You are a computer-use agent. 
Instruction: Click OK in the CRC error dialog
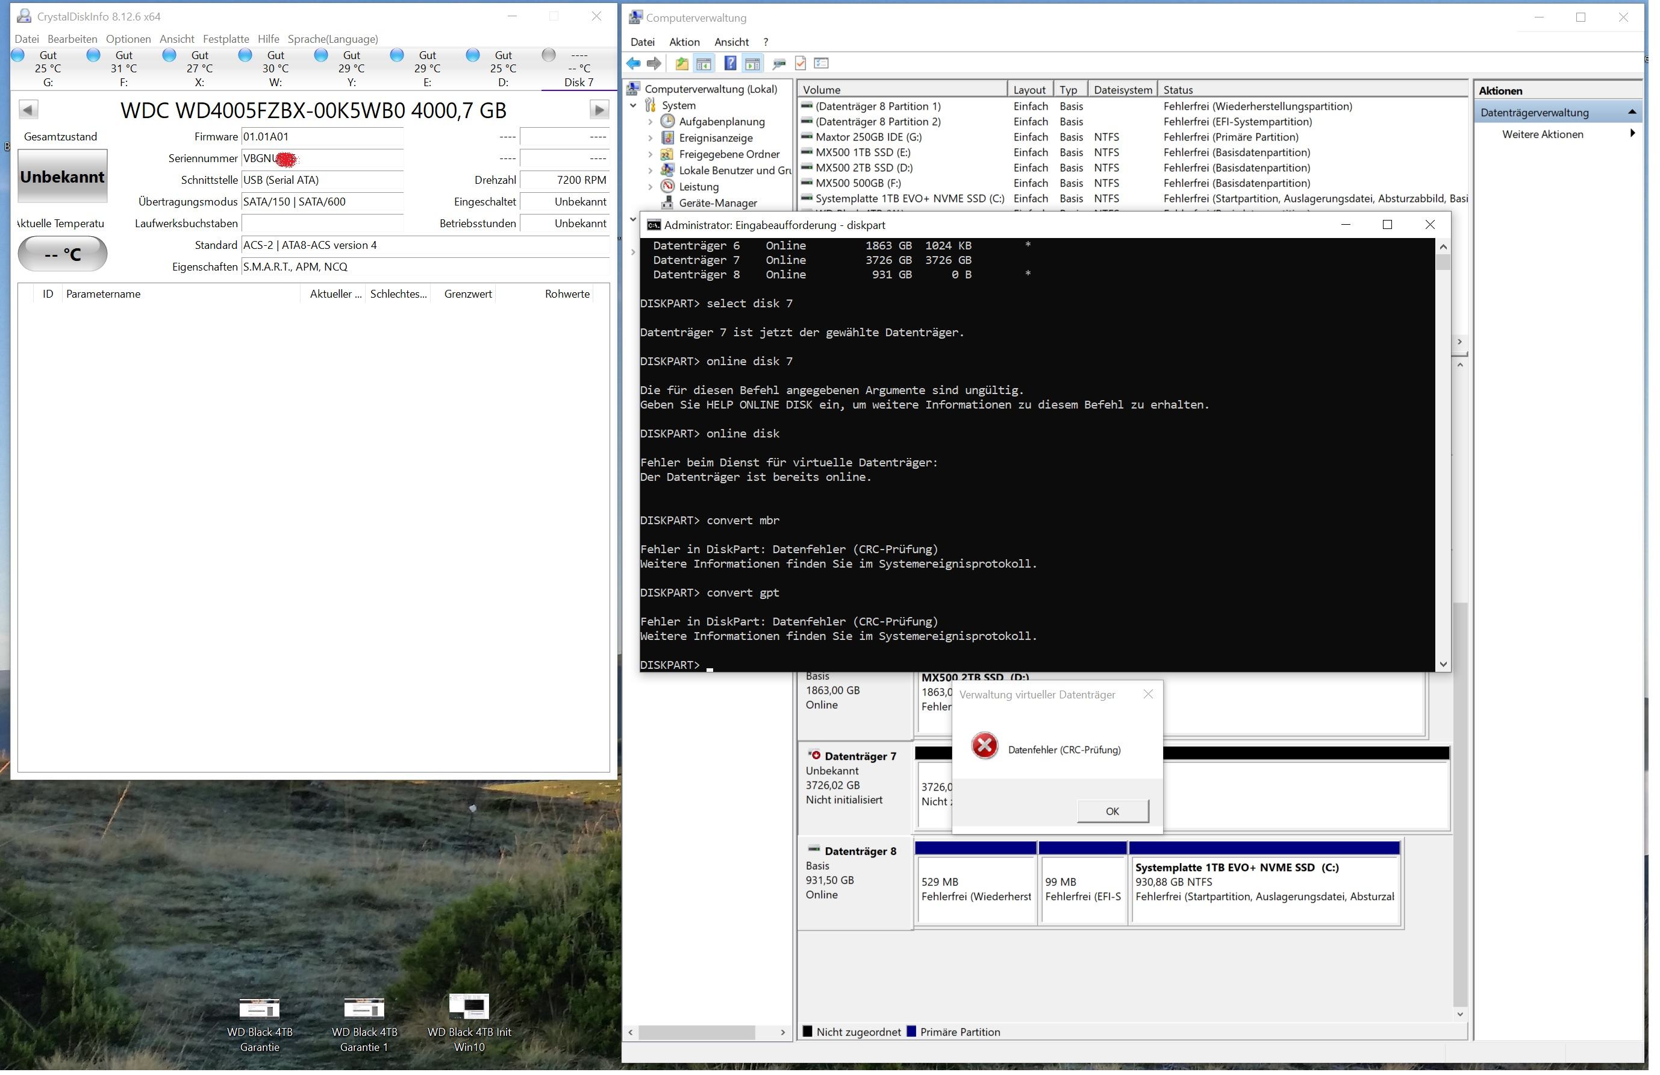pyautogui.click(x=1112, y=810)
